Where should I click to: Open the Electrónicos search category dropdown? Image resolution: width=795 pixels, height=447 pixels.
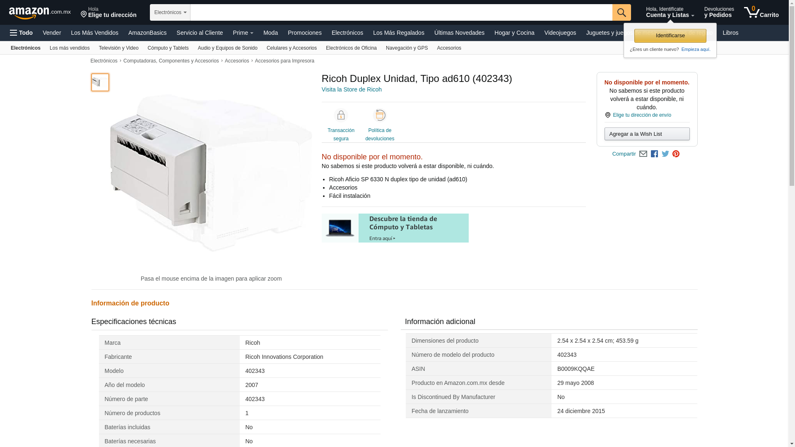170,12
